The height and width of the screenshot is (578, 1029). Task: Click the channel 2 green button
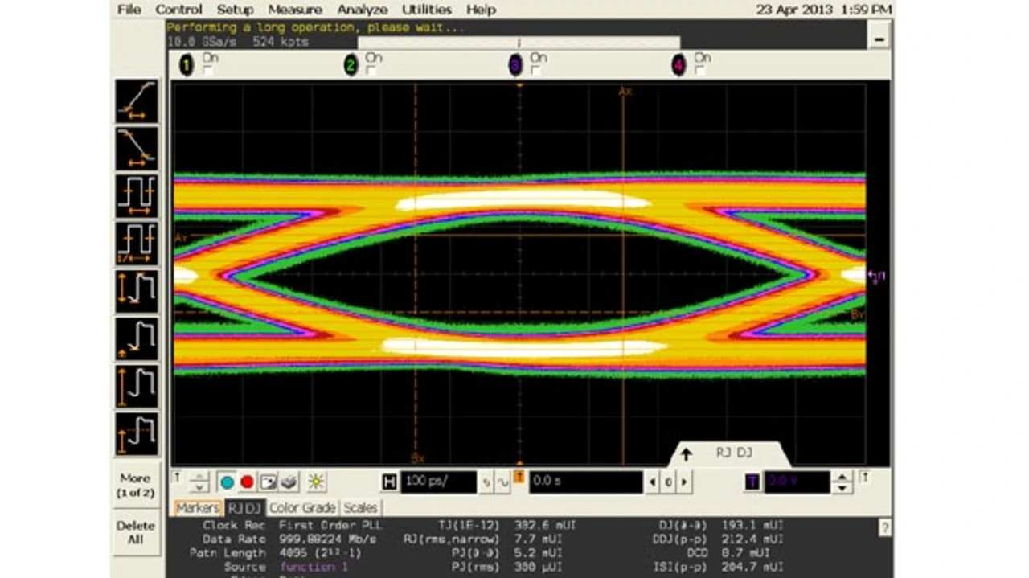tap(351, 66)
